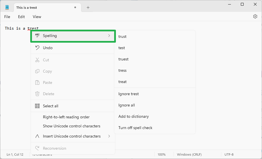Open the Edit menu

click(21, 17)
